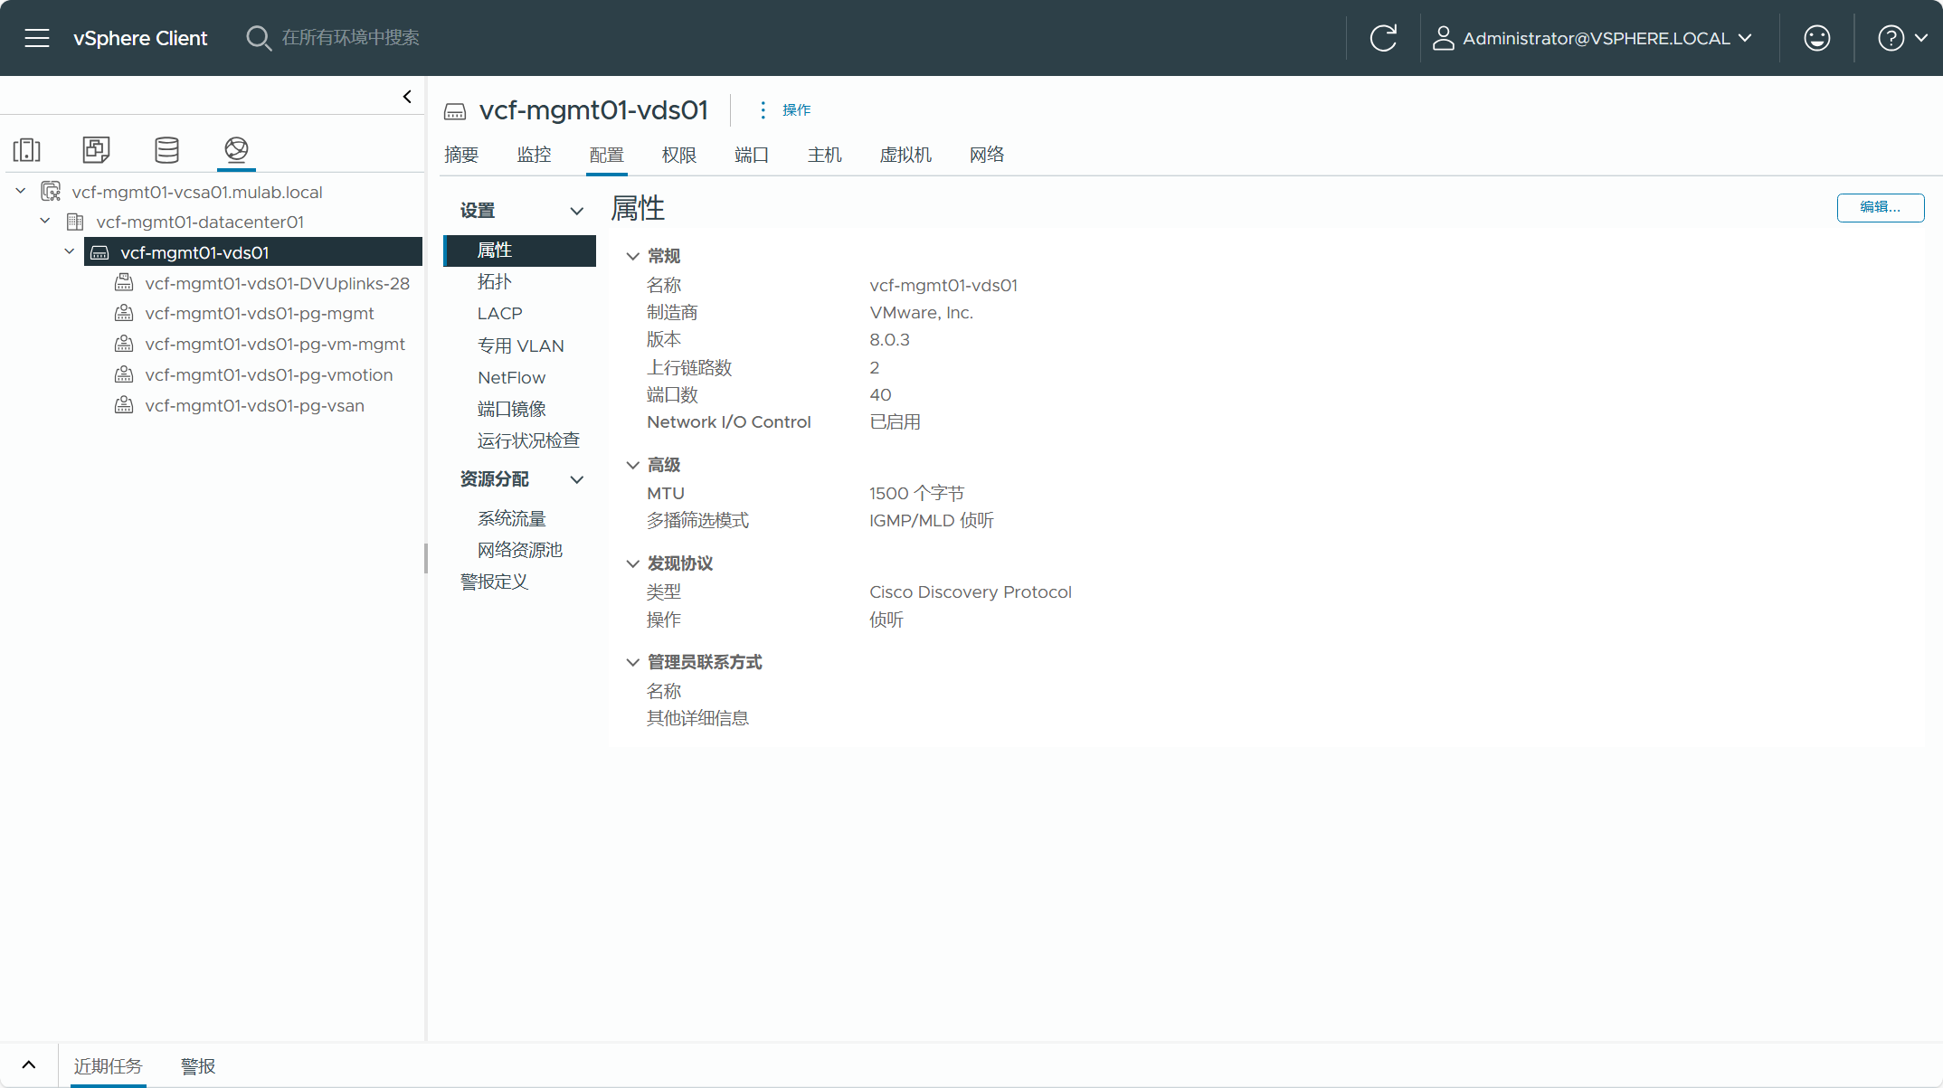Open the 端口 tab
Image resolution: width=1943 pixels, height=1088 pixels.
click(x=752, y=155)
